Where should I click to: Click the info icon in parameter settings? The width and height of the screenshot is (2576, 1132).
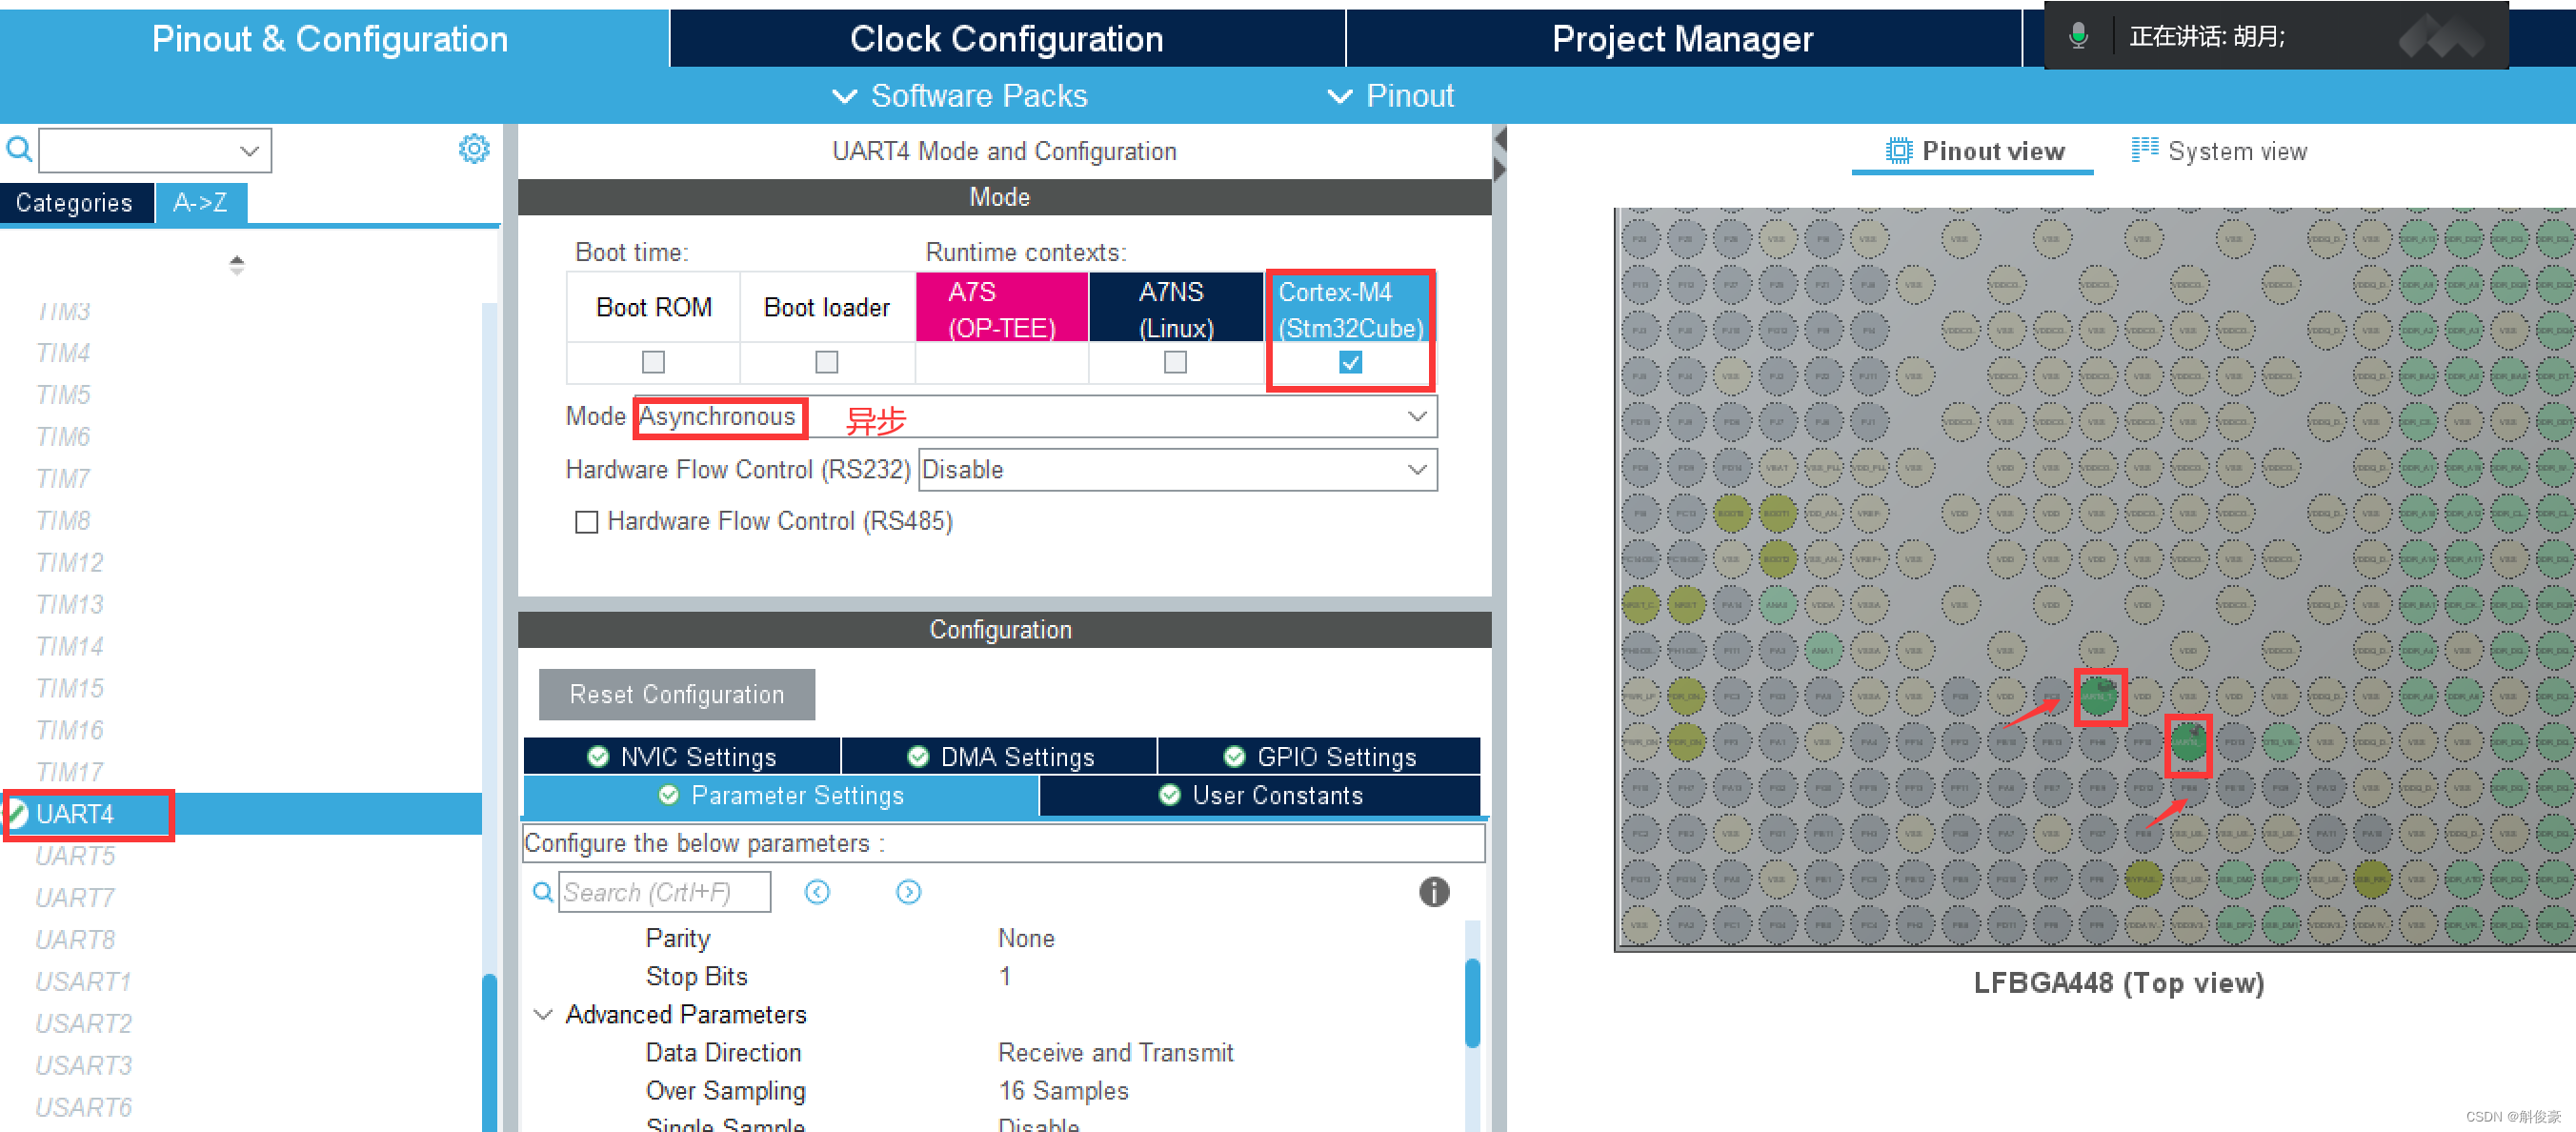pyautogui.click(x=1433, y=891)
